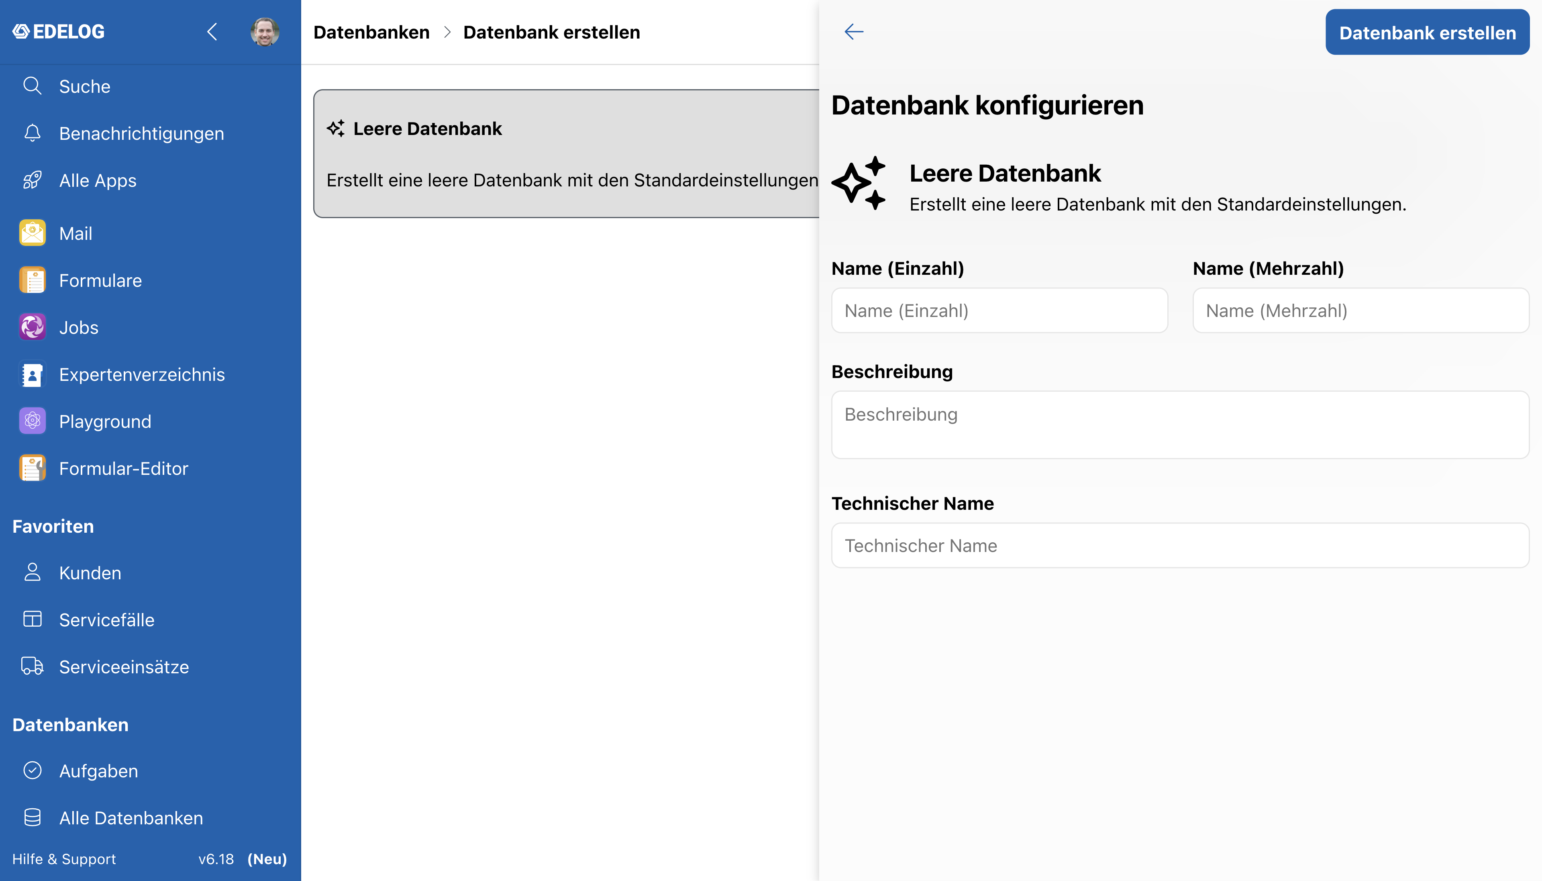Click the Alle Apps rocket icon

coord(32,180)
